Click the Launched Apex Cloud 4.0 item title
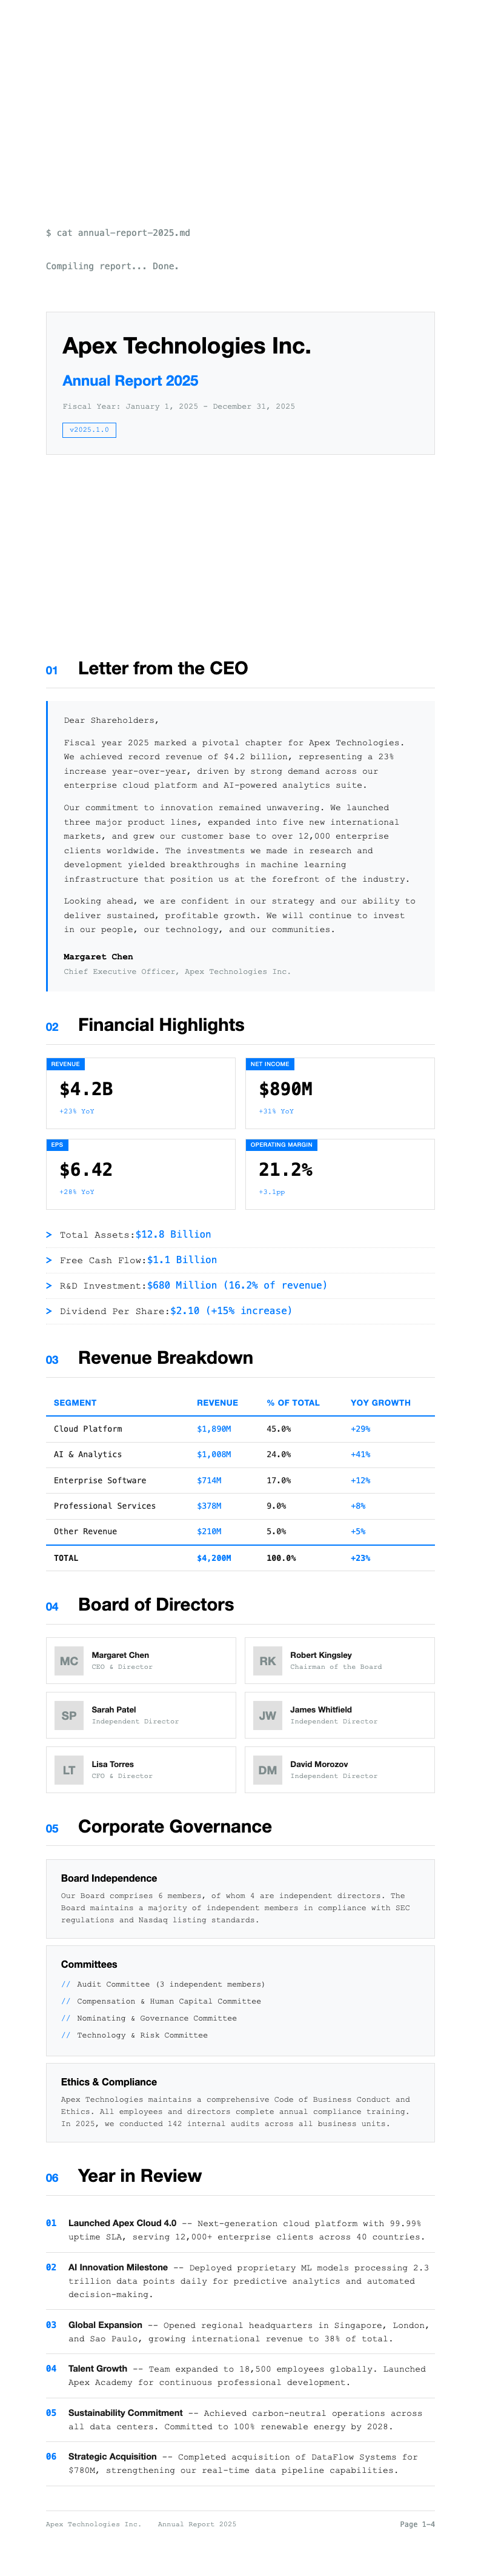The image size is (481, 2576). 122,2223
